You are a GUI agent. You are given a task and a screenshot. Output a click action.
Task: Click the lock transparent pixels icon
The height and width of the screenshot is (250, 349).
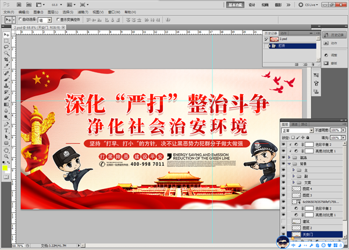pyautogui.click(x=293, y=137)
